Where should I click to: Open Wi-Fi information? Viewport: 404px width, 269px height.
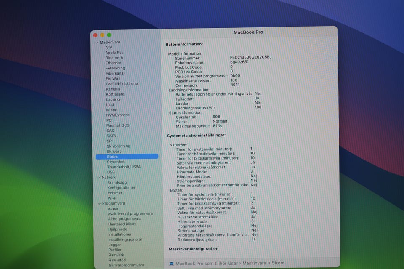click(x=112, y=198)
